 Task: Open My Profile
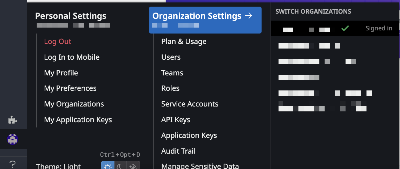pyautogui.click(x=61, y=73)
